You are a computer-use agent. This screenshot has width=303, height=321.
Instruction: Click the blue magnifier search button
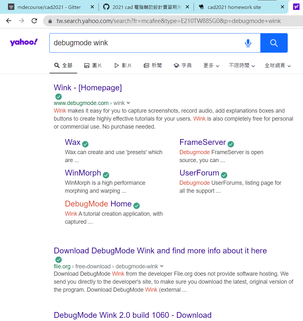(274, 43)
